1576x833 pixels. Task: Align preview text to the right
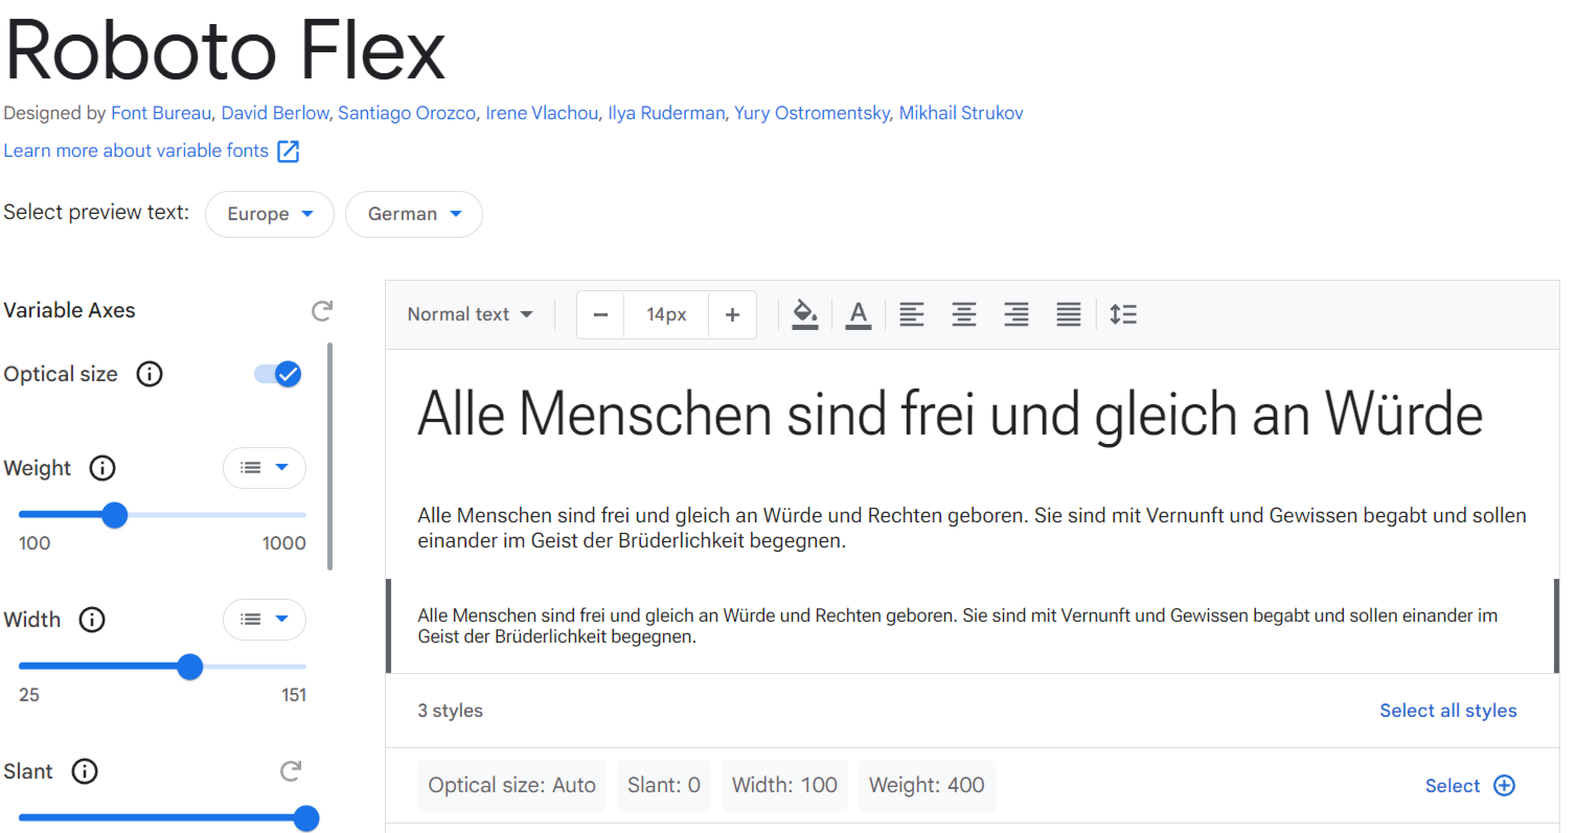1015,314
